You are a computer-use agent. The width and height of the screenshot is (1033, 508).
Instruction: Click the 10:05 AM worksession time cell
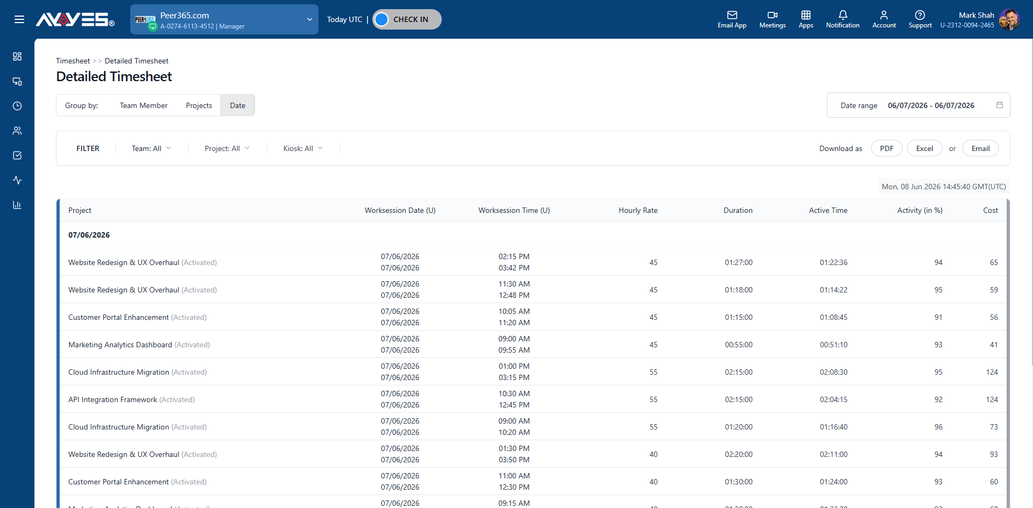514,311
